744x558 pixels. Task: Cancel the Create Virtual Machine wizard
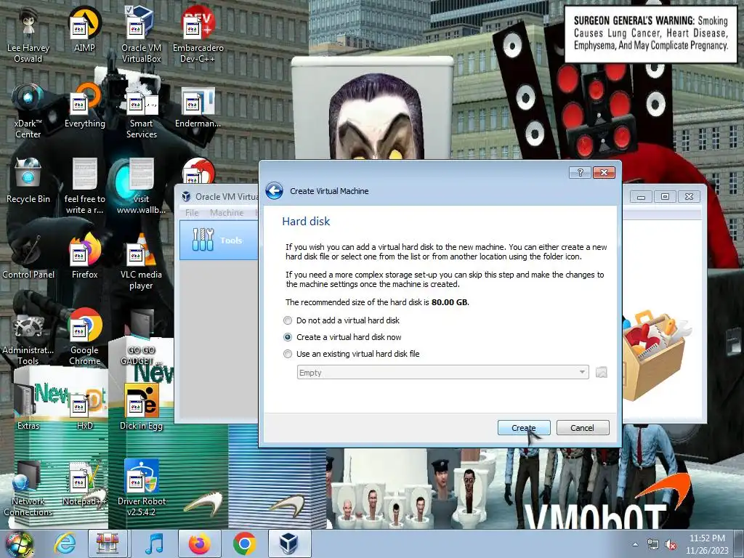583,427
